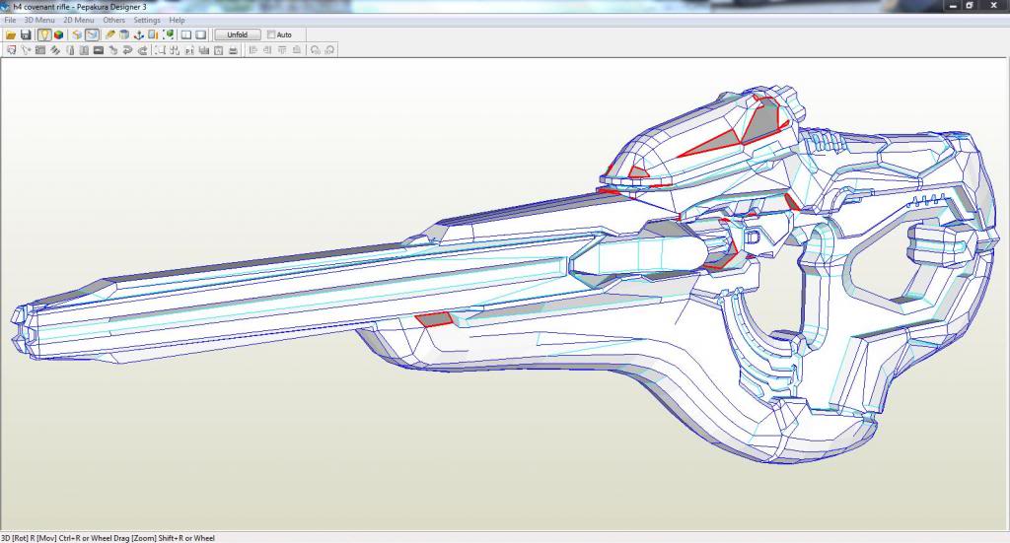Click the 'P1' page label icon
The width and height of the screenshot is (1010, 543).
point(189,50)
